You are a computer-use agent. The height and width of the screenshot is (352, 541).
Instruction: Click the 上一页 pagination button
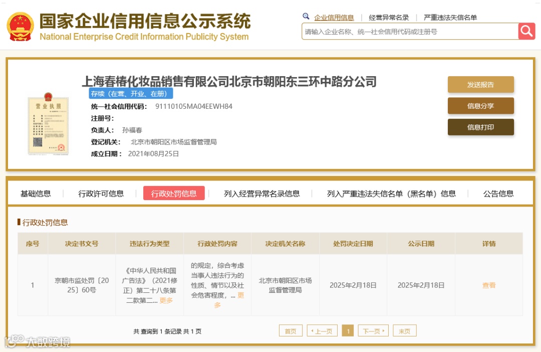click(x=322, y=330)
